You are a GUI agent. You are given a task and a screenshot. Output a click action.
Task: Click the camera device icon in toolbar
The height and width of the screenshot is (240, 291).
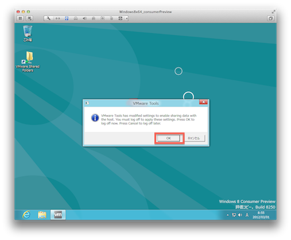point(103,18)
